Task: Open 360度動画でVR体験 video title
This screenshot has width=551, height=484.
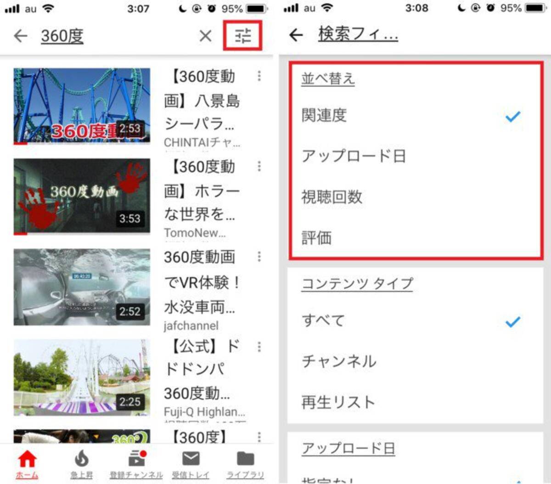Action: pyautogui.click(x=202, y=281)
